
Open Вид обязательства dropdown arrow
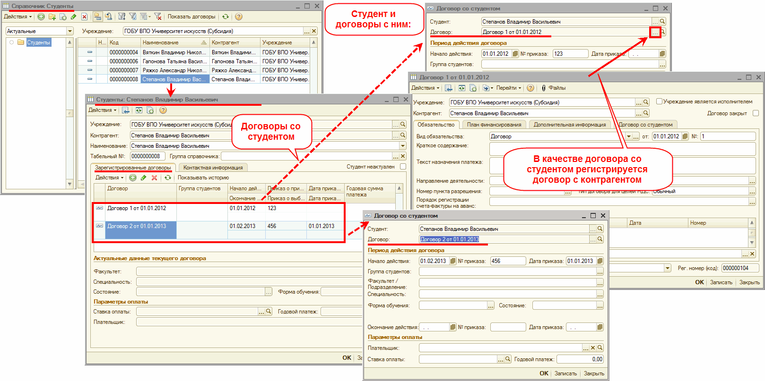pyautogui.click(x=629, y=136)
